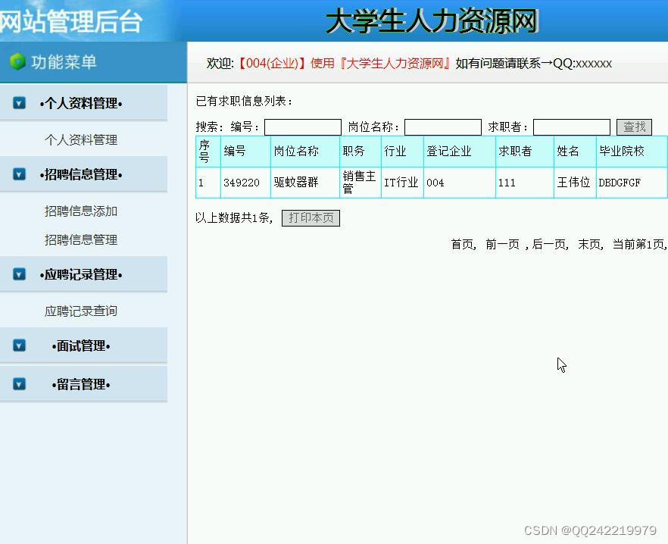Click 已有求职信息列表 heading text

pyautogui.click(x=244, y=101)
